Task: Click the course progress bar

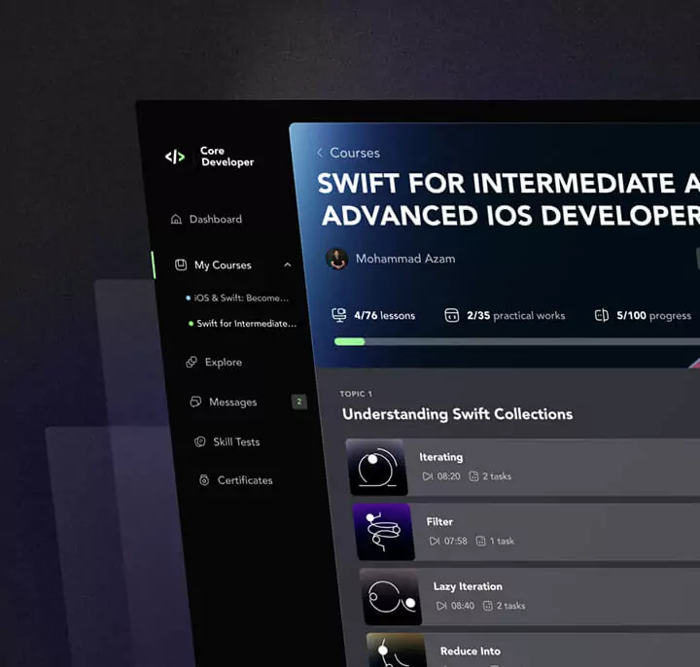Action: (515, 342)
